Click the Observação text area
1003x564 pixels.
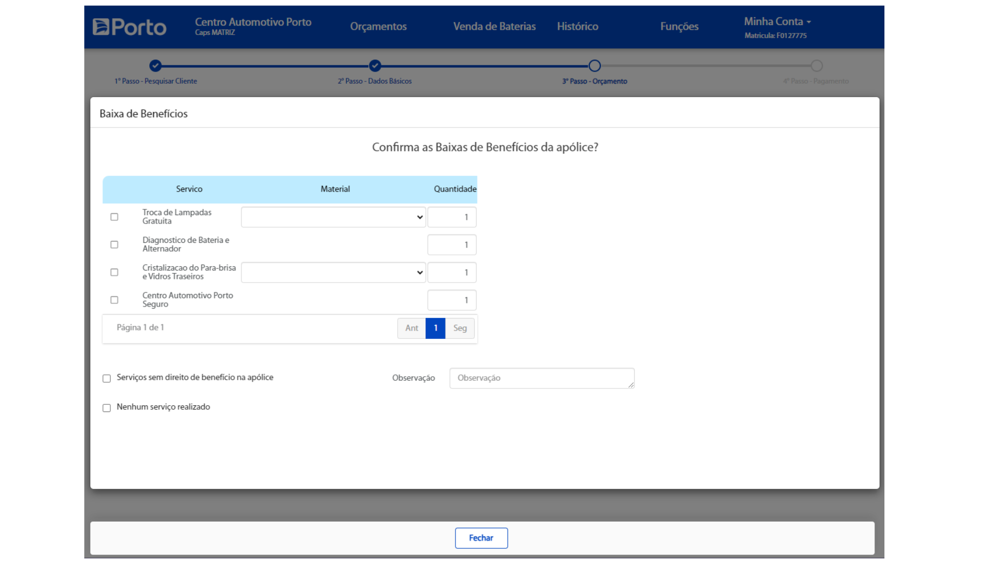tap(542, 378)
